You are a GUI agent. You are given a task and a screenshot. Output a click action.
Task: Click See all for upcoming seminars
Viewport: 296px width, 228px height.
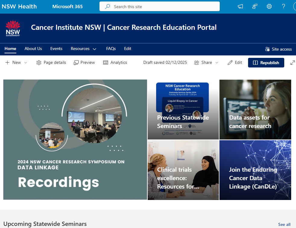[284, 224]
